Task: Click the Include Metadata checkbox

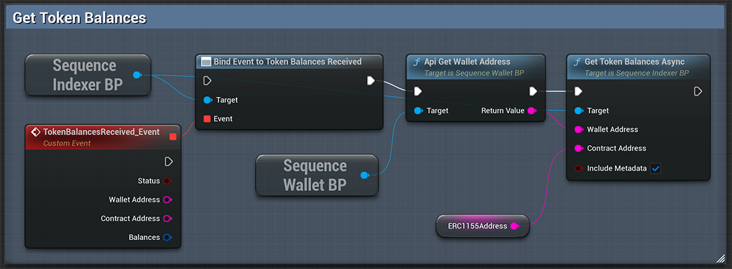Action: click(x=655, y=168)
